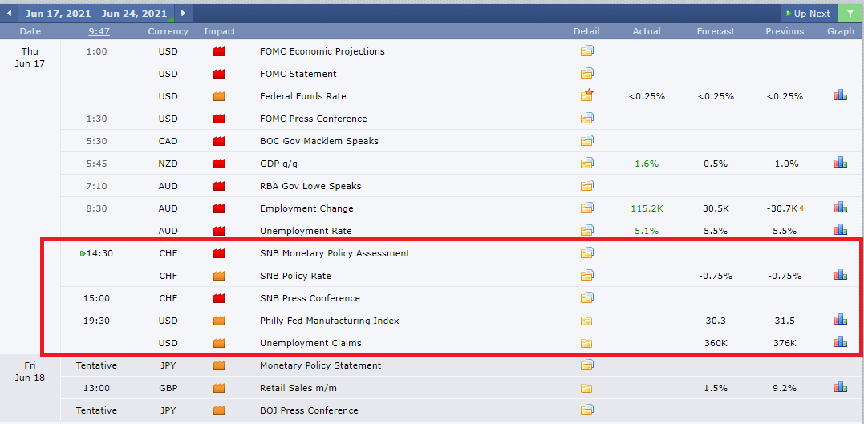Click the 14:30 event time
864x424 pixels.
[99, 253]
